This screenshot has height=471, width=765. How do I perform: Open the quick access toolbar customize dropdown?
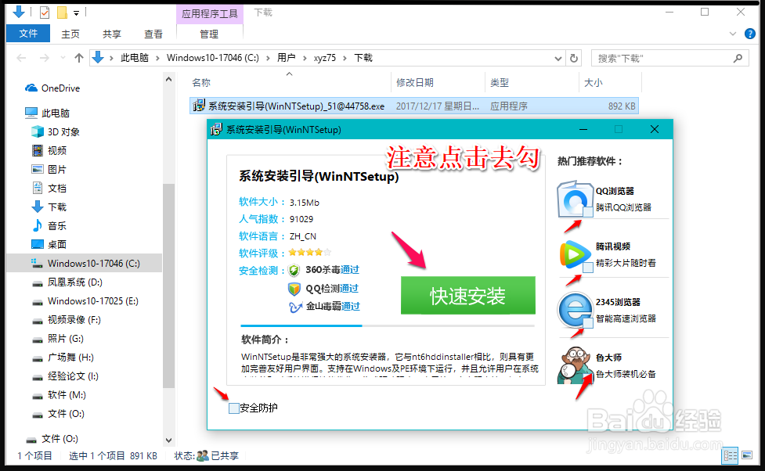click(76, 13)
